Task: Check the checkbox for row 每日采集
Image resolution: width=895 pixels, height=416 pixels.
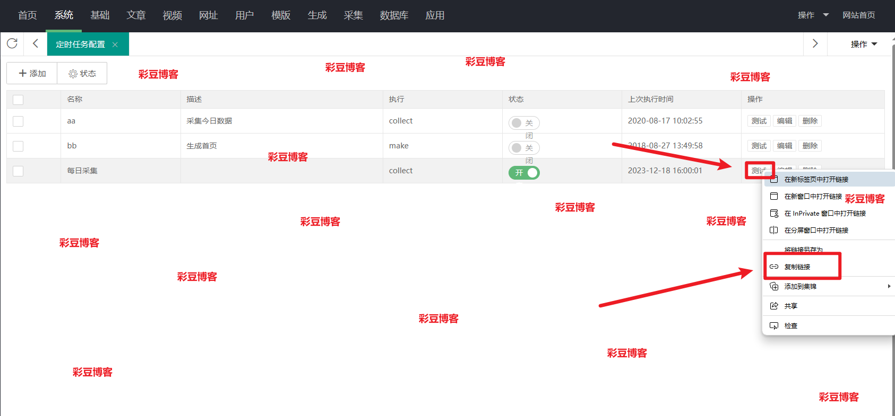Action: 18,171
